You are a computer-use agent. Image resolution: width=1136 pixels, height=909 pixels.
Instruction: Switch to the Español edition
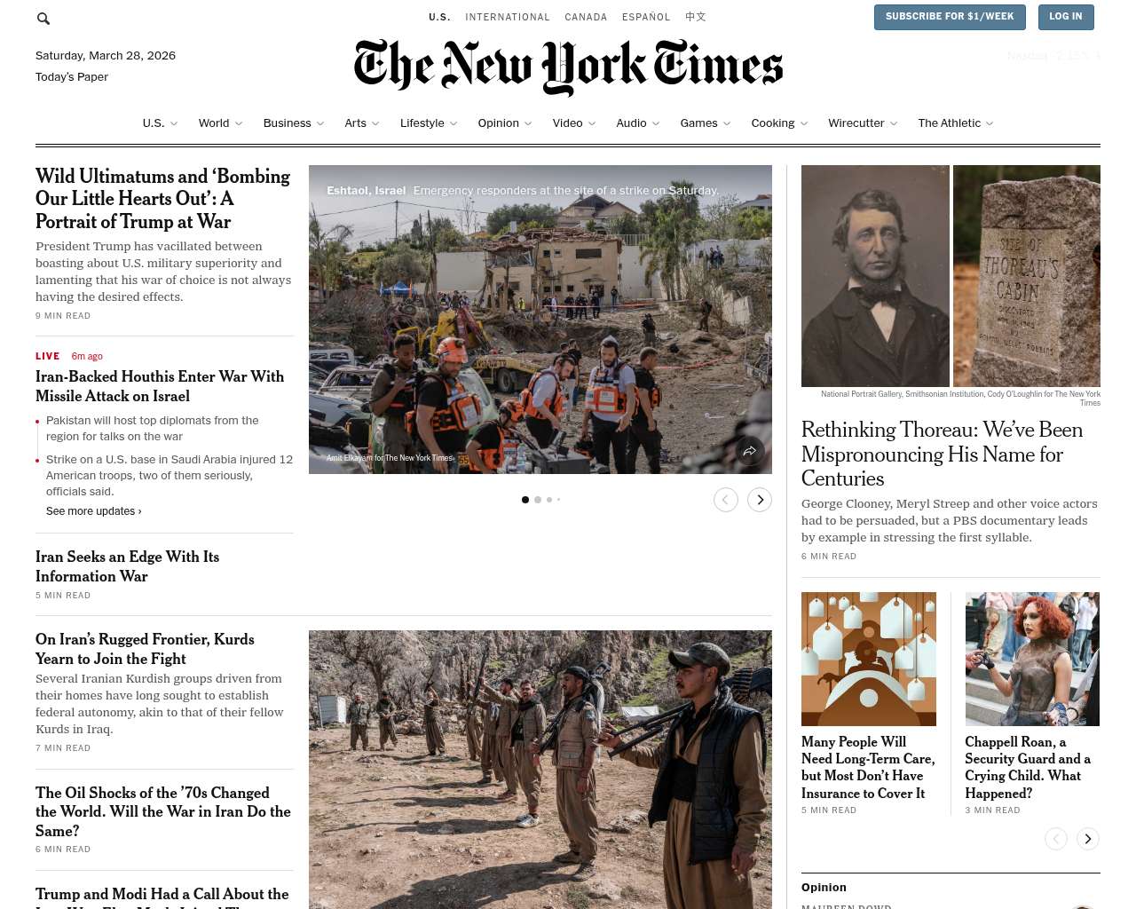[646, 17]
